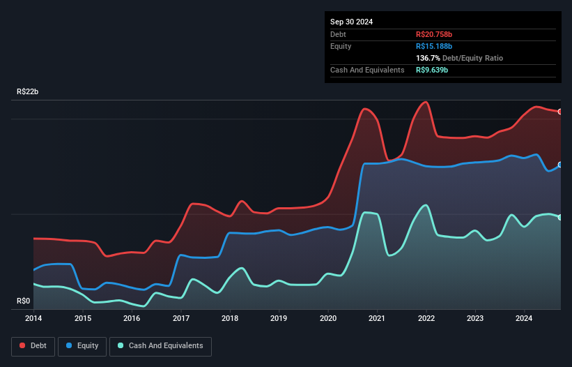This screenshot has height=367, width=572.
Task: Click the 2023 x-axis label
Action: (475, 318)
